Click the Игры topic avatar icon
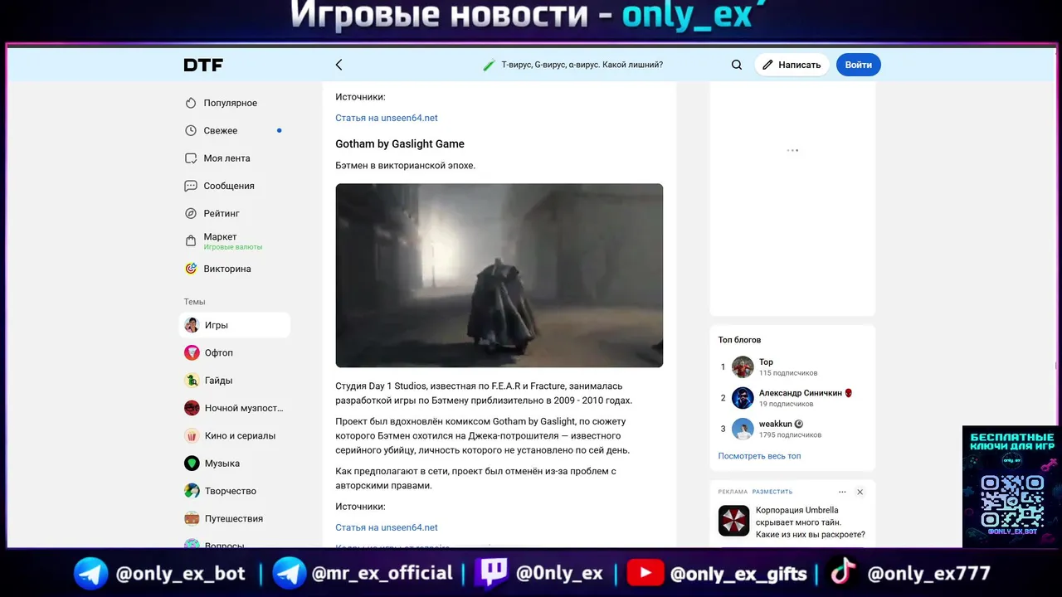Image resolution: width=1062 pixels, height=597 pixels. [192, 325]
